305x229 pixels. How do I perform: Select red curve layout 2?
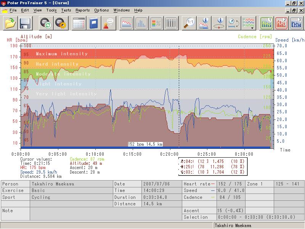click(281, 23)
